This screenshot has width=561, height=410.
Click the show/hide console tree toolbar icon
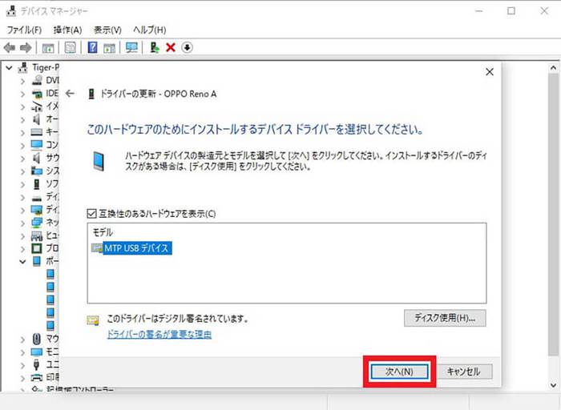tap(48, 47)
